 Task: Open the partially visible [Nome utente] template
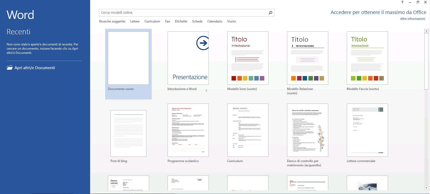point(128,183)
